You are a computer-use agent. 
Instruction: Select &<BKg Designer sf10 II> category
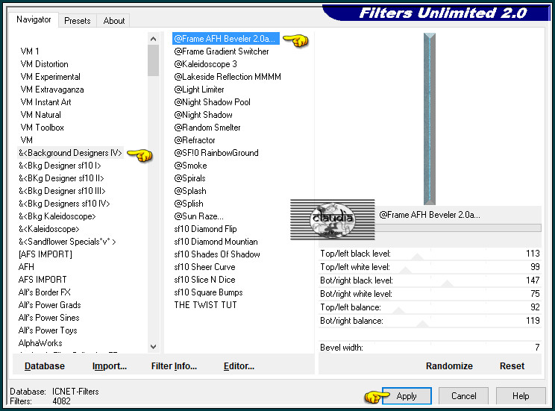(61, 178)
